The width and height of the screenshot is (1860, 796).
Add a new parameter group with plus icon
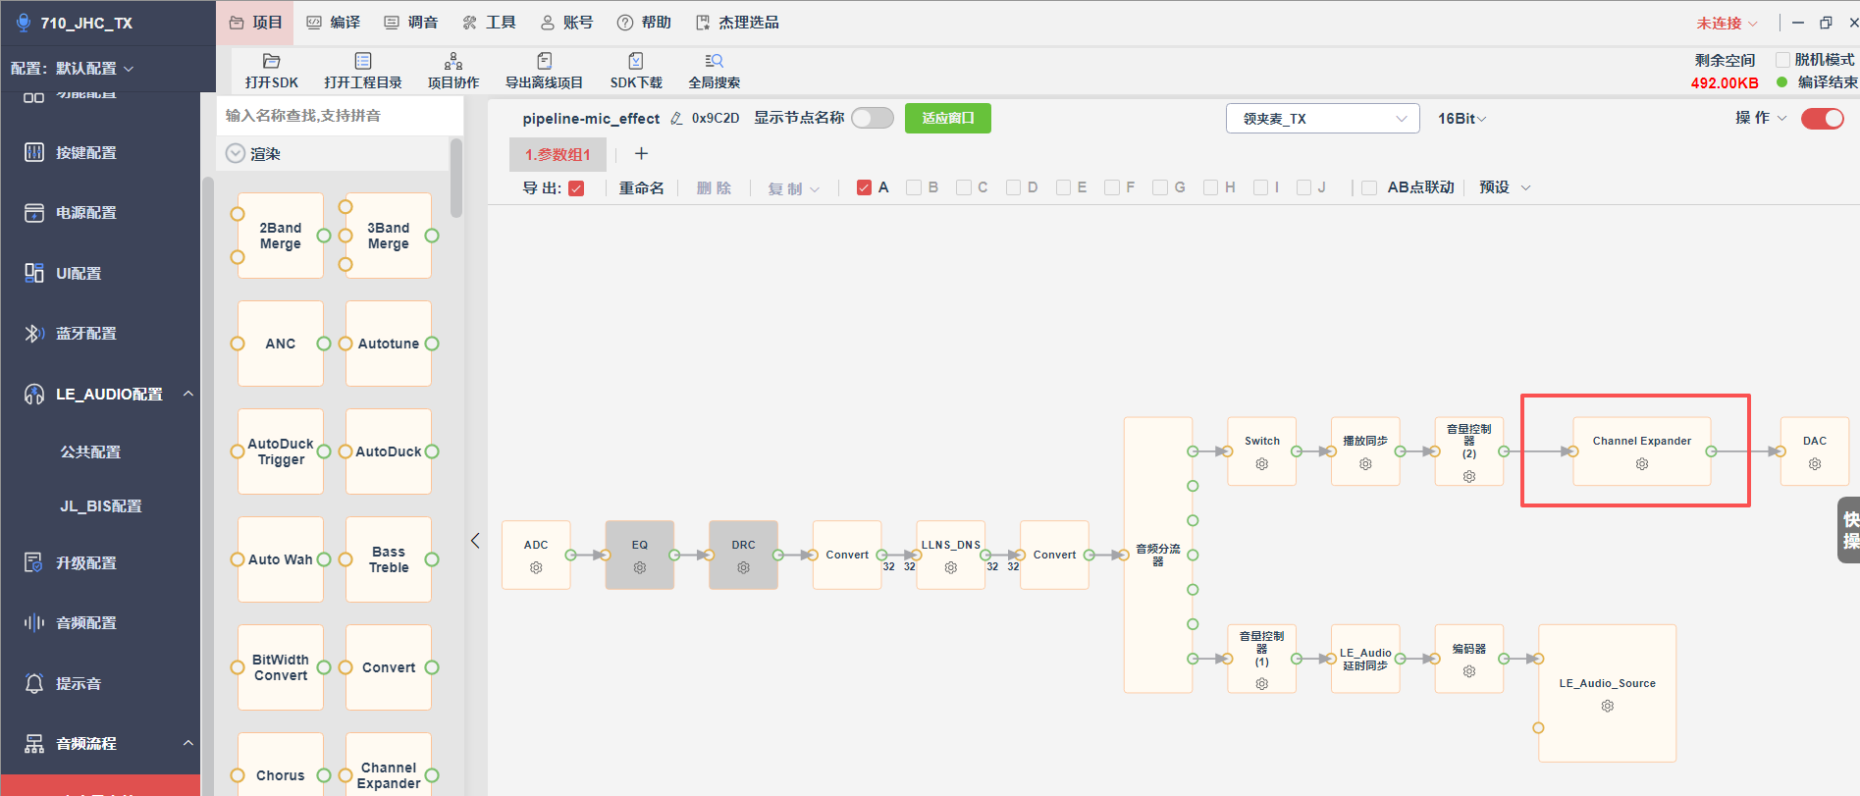642,153
